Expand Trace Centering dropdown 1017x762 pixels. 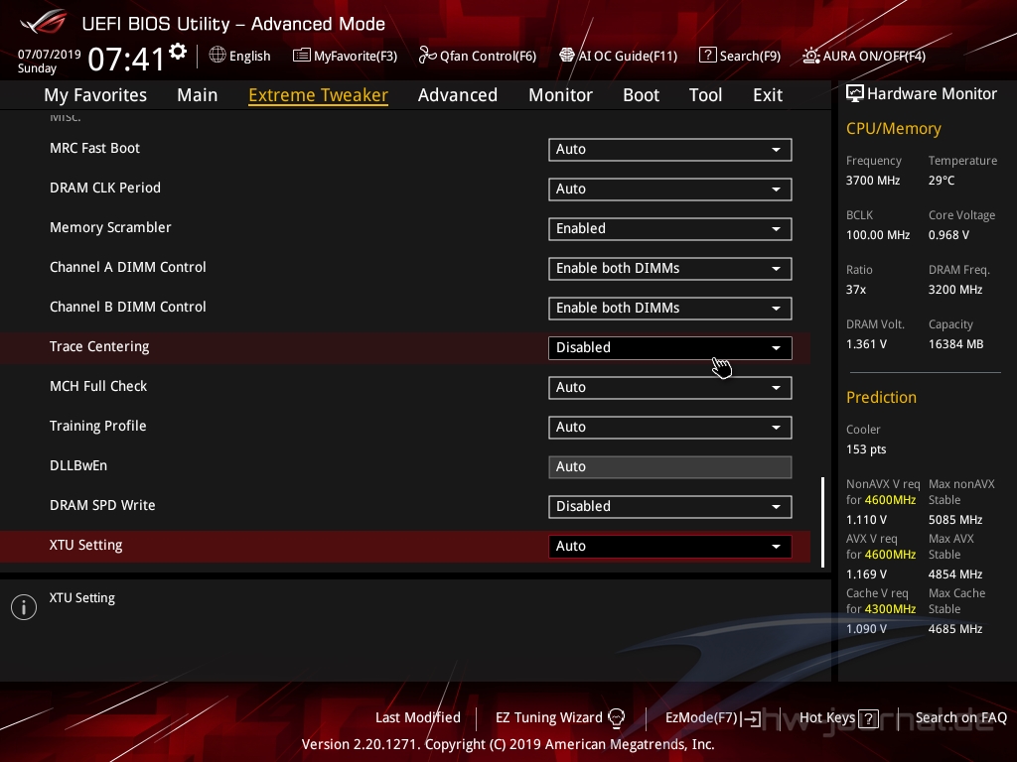pyautogui.click(x=670, y=348)
